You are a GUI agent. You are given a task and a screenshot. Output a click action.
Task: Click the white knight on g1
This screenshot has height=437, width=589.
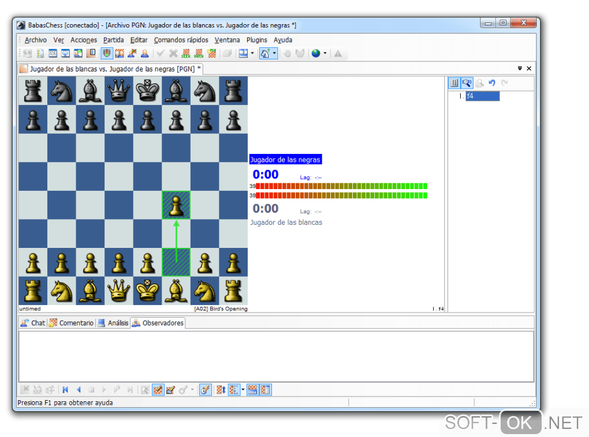click(x=205, y=291)
